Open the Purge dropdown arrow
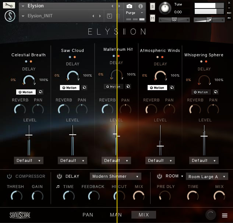Viewport: 233px width, 223px height. (x=142, y=13)
